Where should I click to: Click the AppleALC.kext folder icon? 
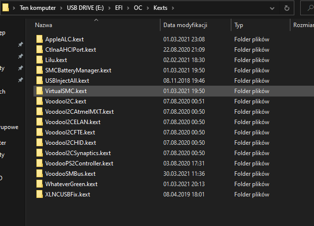click(x=39, y=39)
